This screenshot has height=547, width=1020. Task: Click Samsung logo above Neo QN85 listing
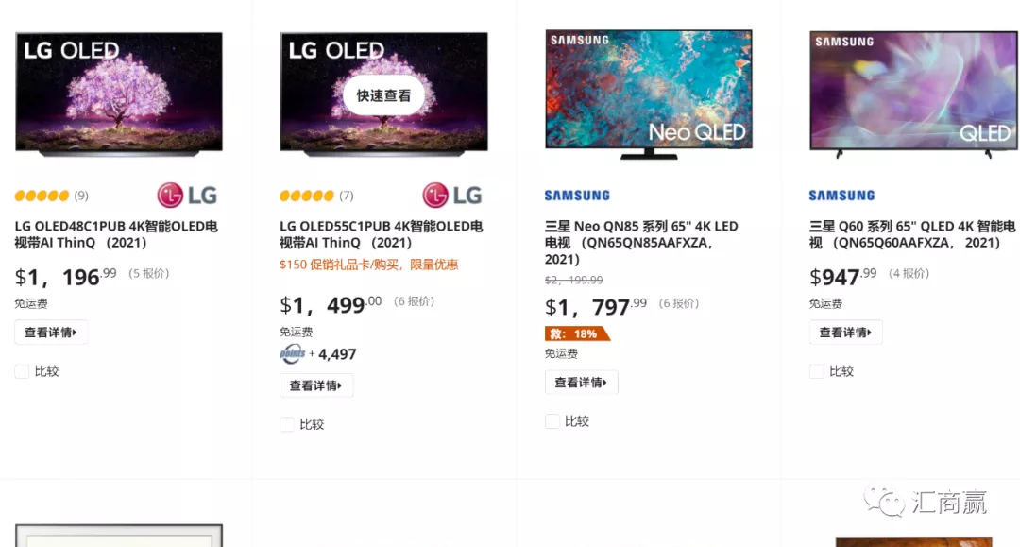point(577,196)
